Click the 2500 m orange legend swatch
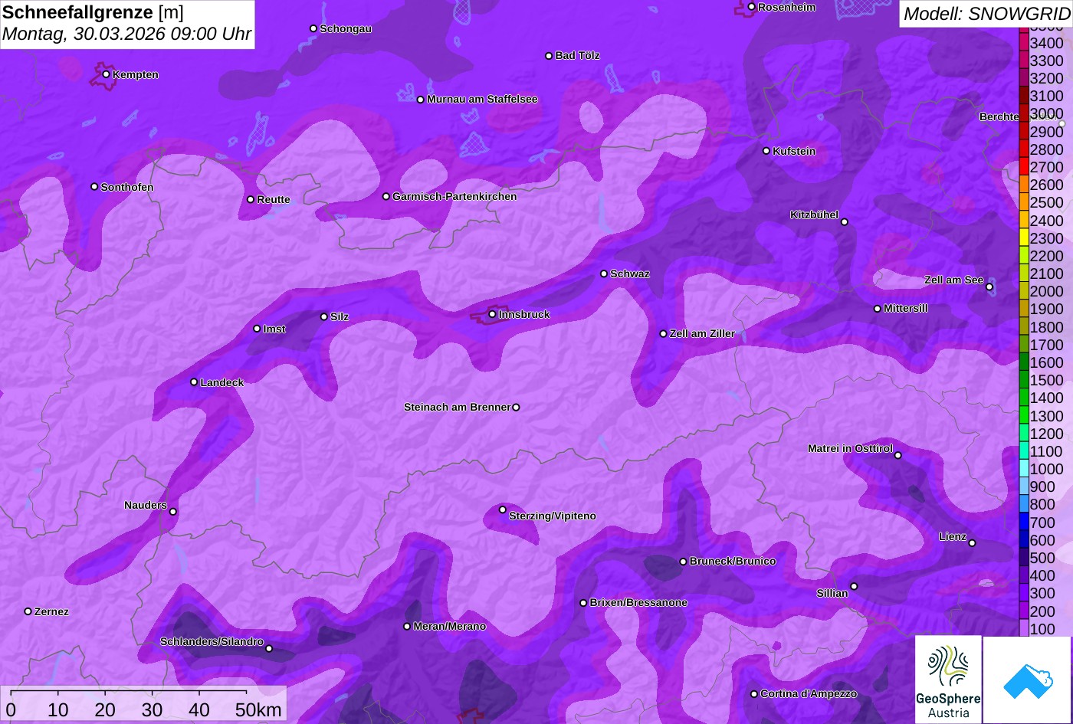 (x=1023, y=202)
